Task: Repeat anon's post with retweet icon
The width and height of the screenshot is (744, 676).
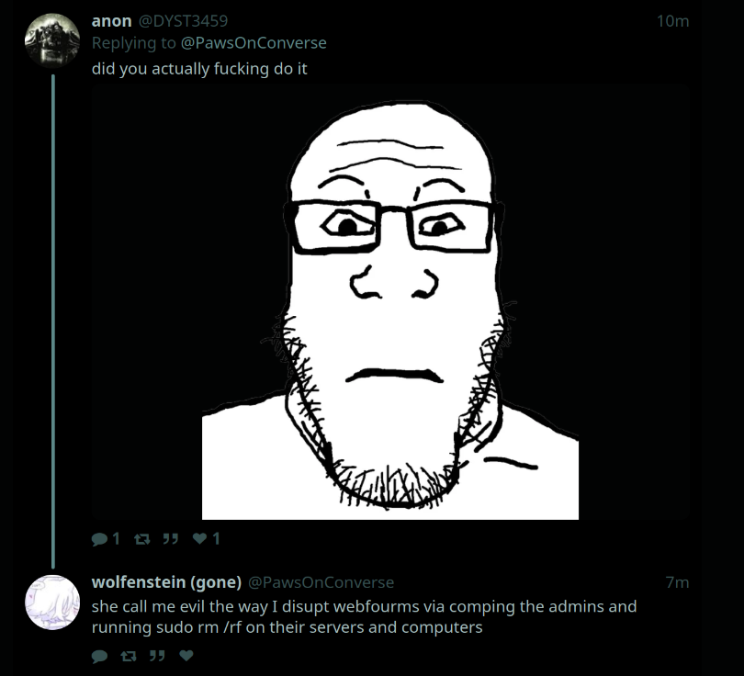Action: pos(141,539)
